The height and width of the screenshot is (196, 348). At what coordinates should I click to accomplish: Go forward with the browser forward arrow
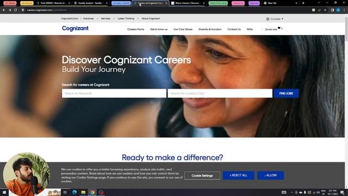point(10,10)
